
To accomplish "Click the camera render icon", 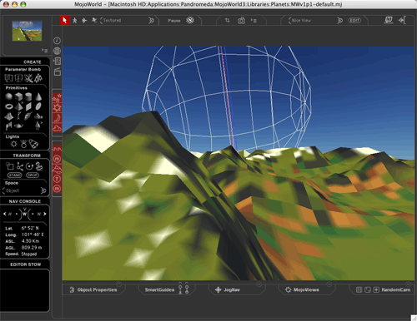I will [x=241, y=20].
